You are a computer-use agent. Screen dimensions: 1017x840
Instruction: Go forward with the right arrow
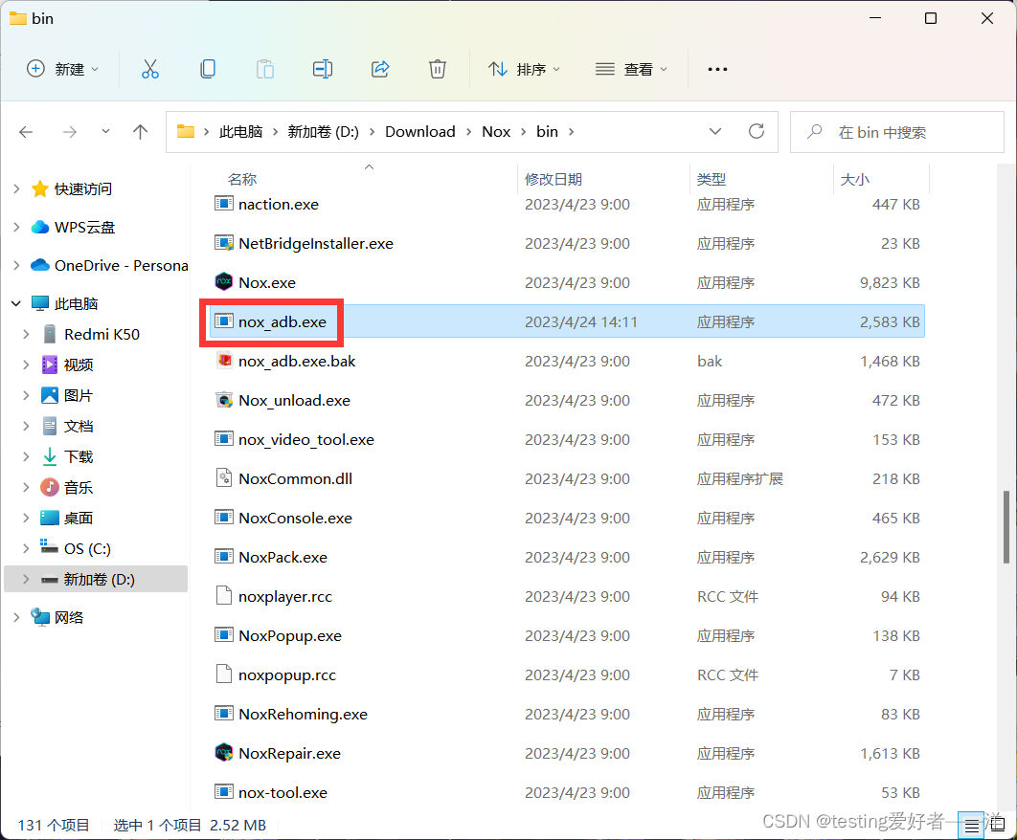[69, 132]
